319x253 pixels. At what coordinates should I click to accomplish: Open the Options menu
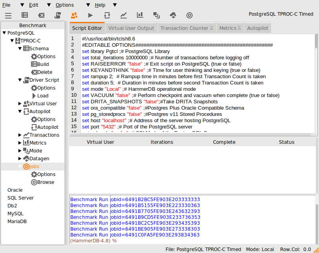[x=65, y=5]
